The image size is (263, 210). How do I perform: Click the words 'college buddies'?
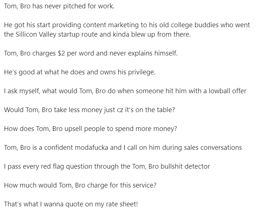click(195, 25)
